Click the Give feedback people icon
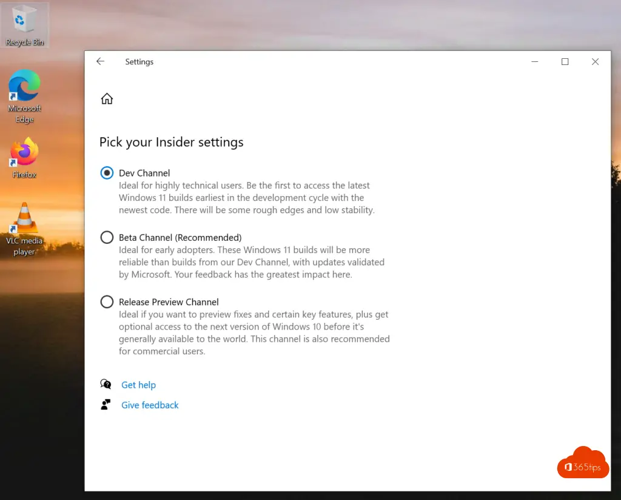This screenshot has width=621, height=500. pyautogui.click(x=106, y=404)
